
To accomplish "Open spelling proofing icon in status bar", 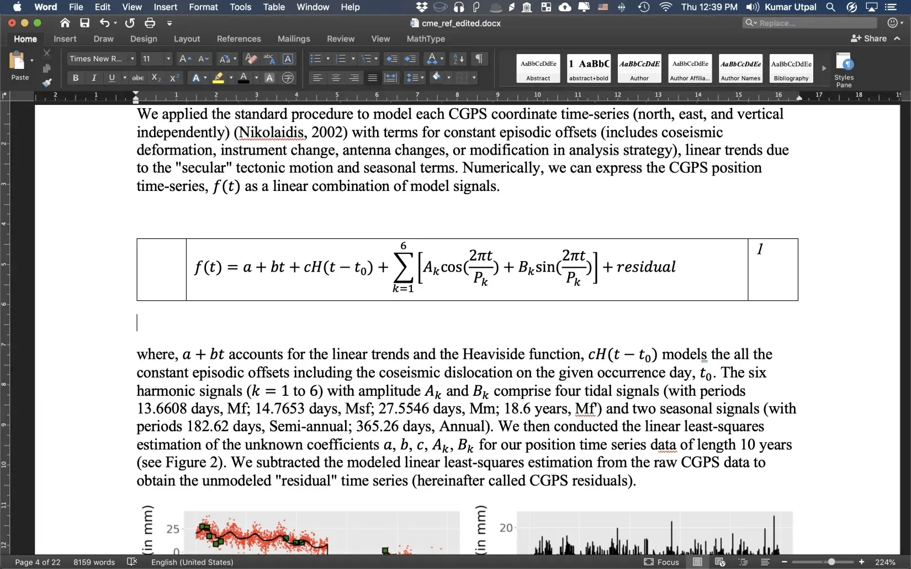I will pyautogui.click(x=132, y=562).
